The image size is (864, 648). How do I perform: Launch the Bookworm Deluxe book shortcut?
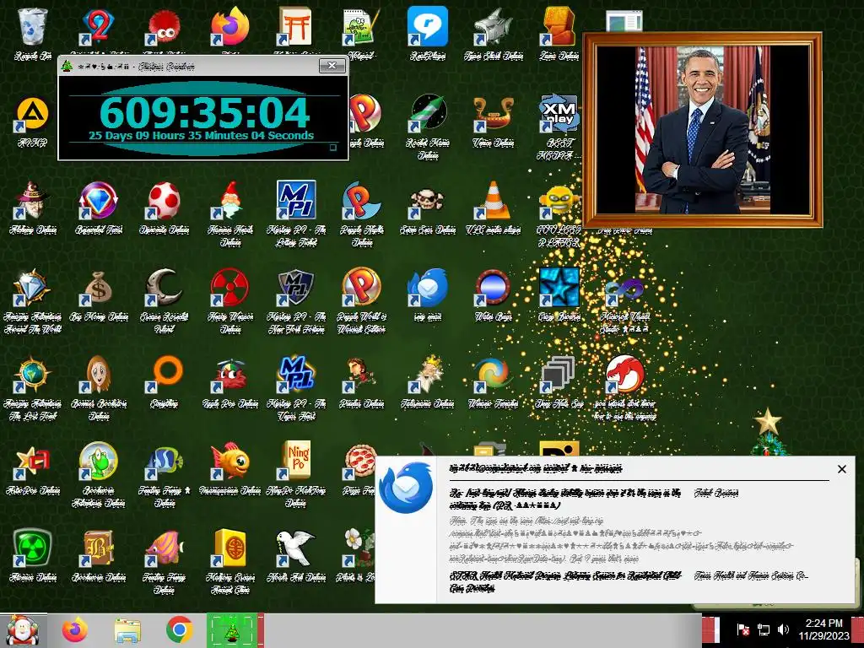[98, 548]
